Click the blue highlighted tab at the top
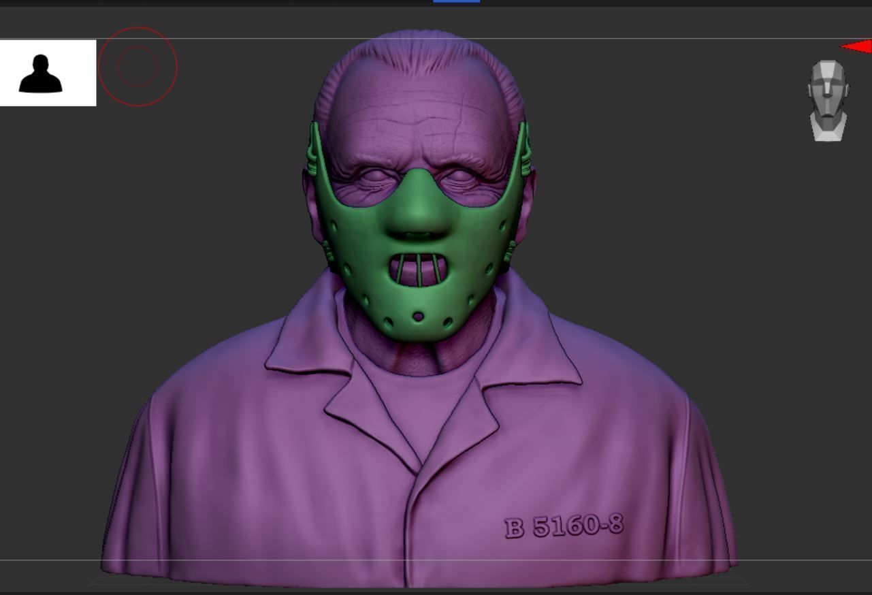This screenshot has width=872, height=595. (x=457, y=1)
